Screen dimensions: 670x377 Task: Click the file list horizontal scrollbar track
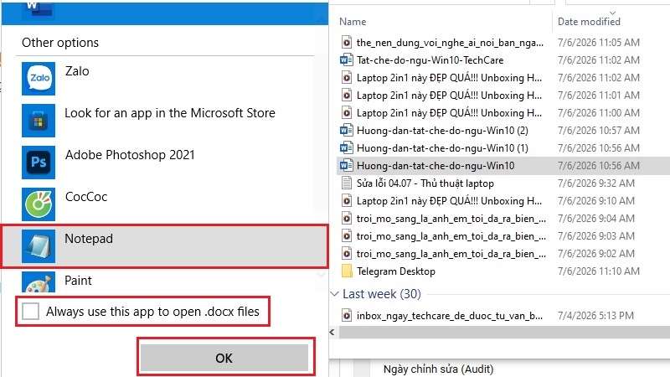(x=504, y=332)
